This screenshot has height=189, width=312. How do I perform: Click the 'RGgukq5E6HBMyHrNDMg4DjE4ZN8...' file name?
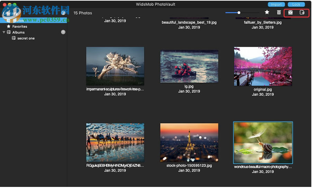[115, 166]
